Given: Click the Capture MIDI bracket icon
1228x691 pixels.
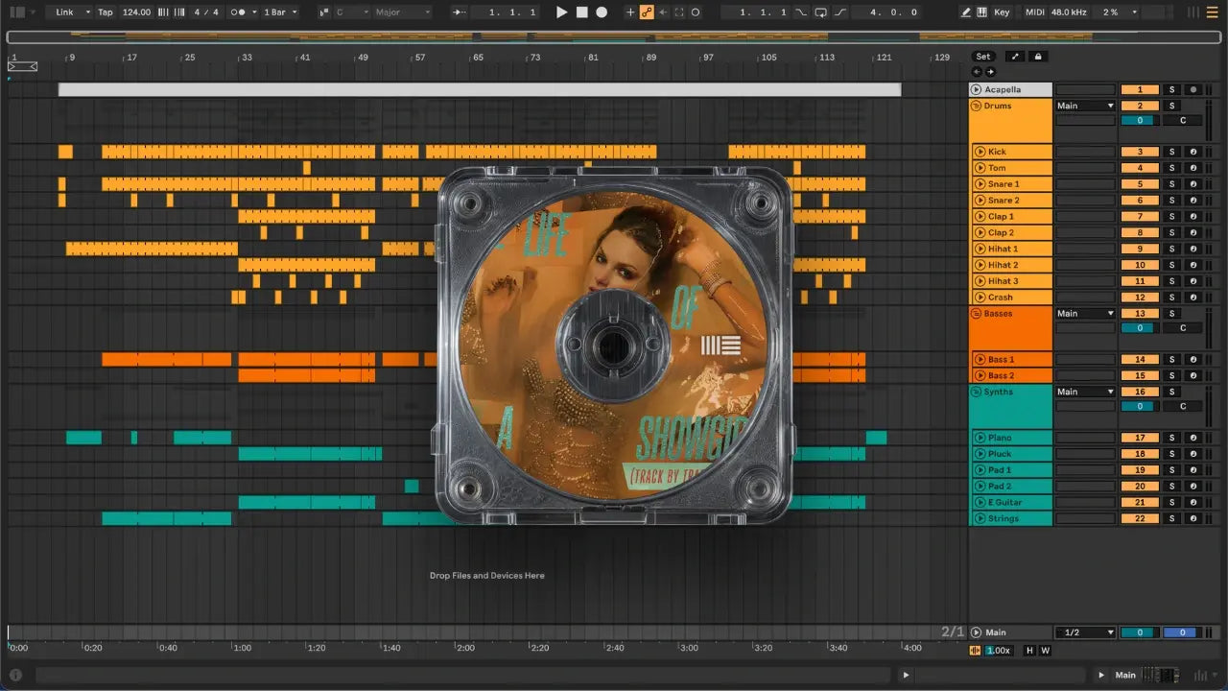Looking at the screenshot, I should click(x=679, y=12).
